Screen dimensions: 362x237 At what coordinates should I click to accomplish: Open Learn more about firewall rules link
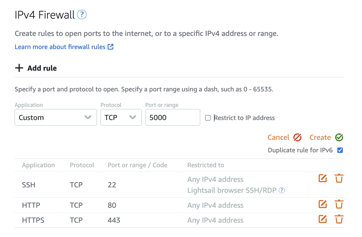click(60, 47)
